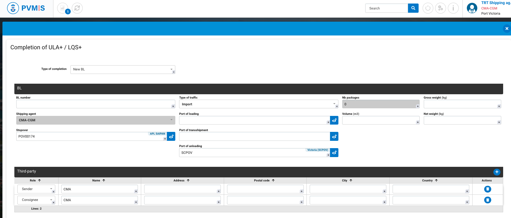Click the refresh icon in top toolbar
511x218 pixels.
click(77, 8)
